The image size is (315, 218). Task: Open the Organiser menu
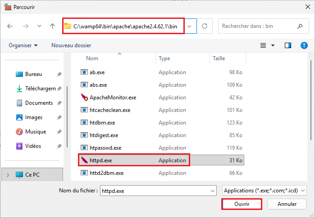click(x=23, y=45)
